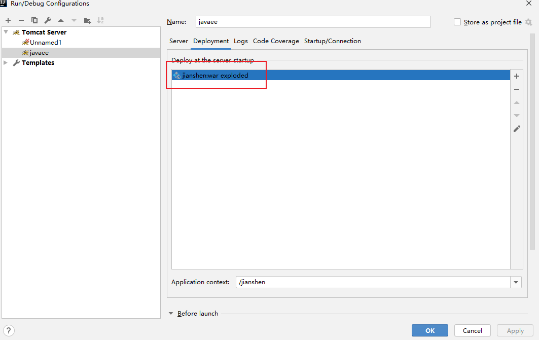The image size is (539, 340).
Task: Switch to the Code Coverage tab
Action: 276,41
